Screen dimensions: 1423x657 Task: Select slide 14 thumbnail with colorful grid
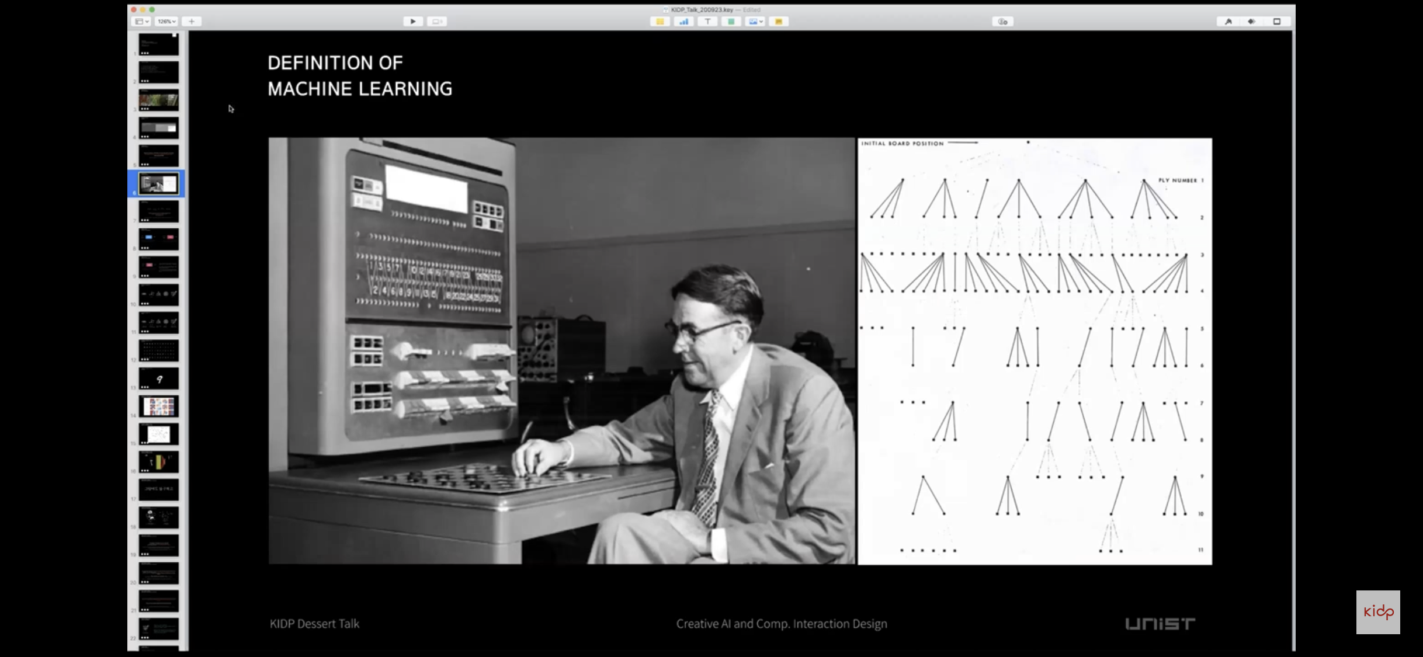click(159, 406)
